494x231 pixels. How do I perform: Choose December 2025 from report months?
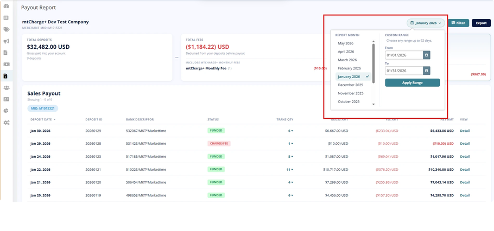[x=351, y=85]
